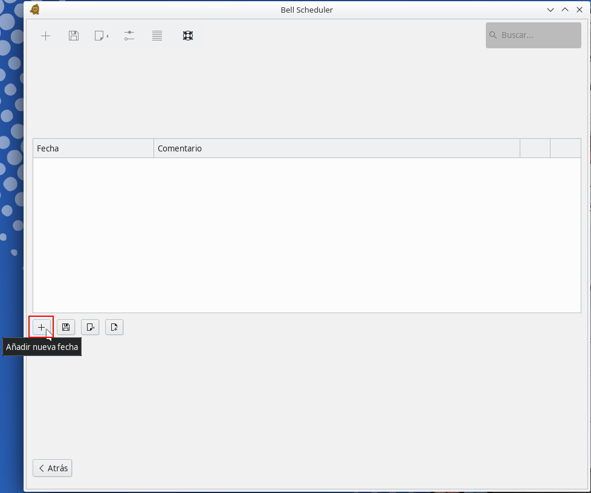The height and width of the screenshot is (493, 591).
Task: Maximize the Bell Scheduler window
Action: pyautogui.click(x=565, y=10)
